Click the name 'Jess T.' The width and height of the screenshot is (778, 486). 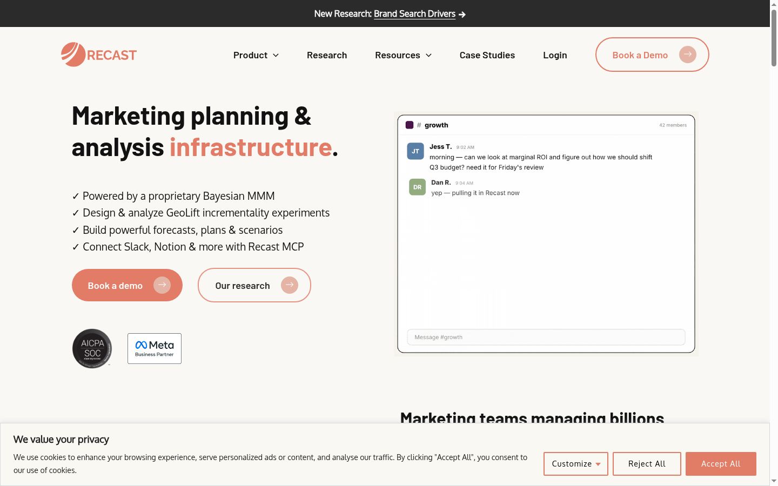(x=441, y=146)
